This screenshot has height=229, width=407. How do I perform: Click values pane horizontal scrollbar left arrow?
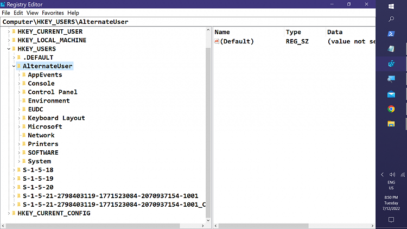click(215, 226)
